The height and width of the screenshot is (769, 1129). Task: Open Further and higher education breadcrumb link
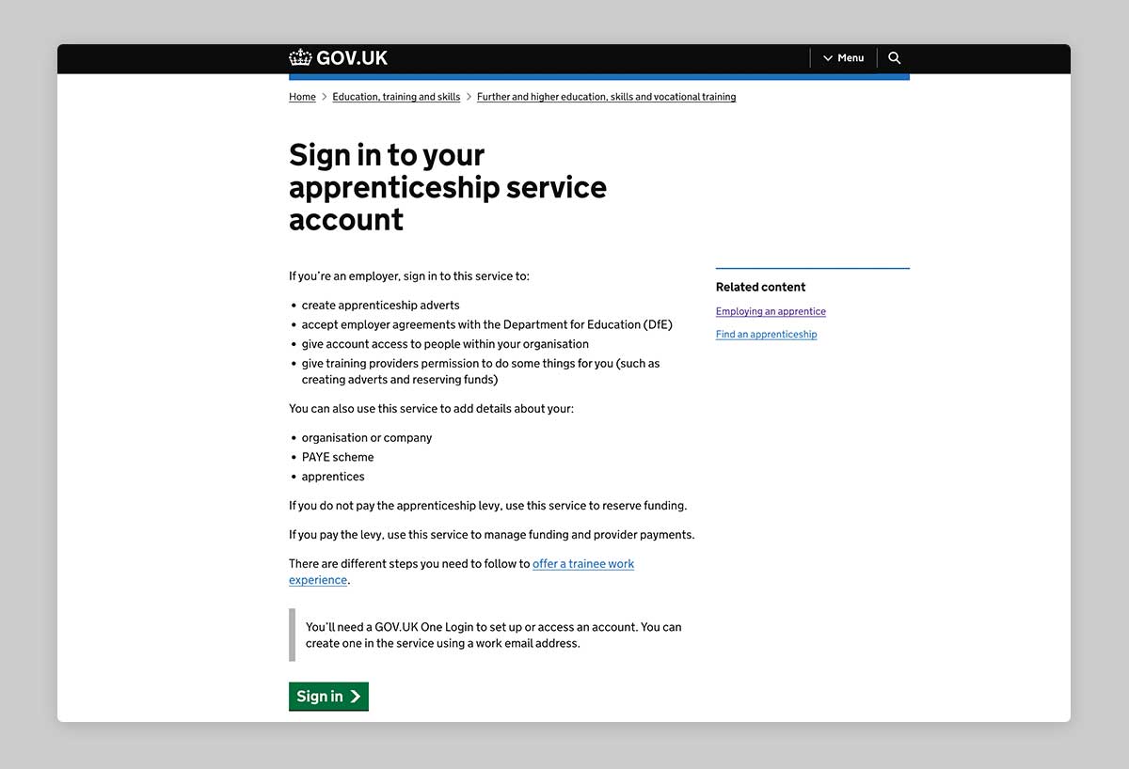tap(606, 97)
